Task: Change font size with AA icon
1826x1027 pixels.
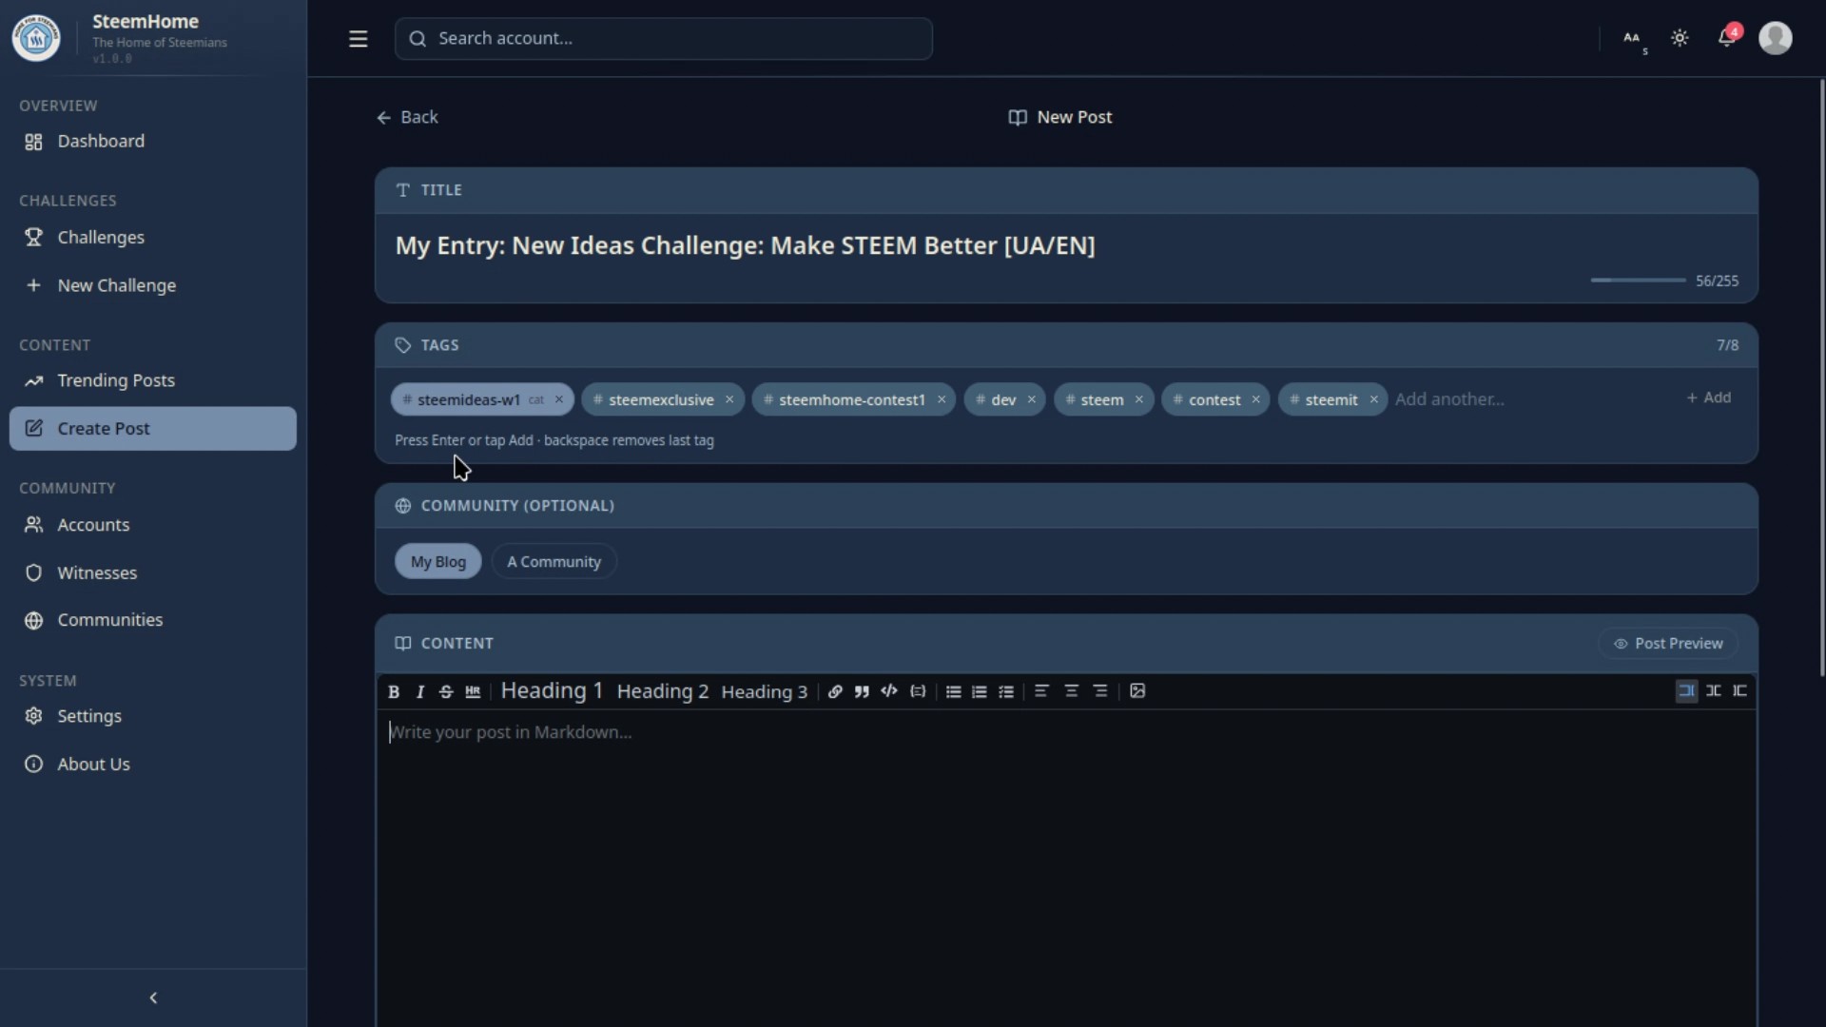Action: 1633,39
